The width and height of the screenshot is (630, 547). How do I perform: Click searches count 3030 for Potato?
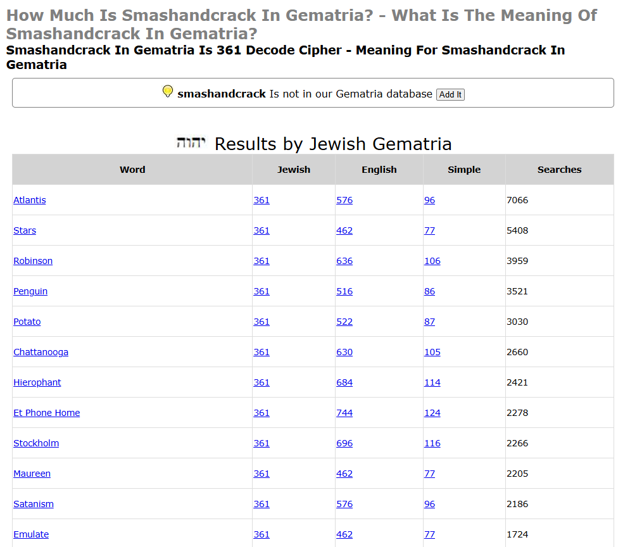pyautogui.click(x=517, y=322)
